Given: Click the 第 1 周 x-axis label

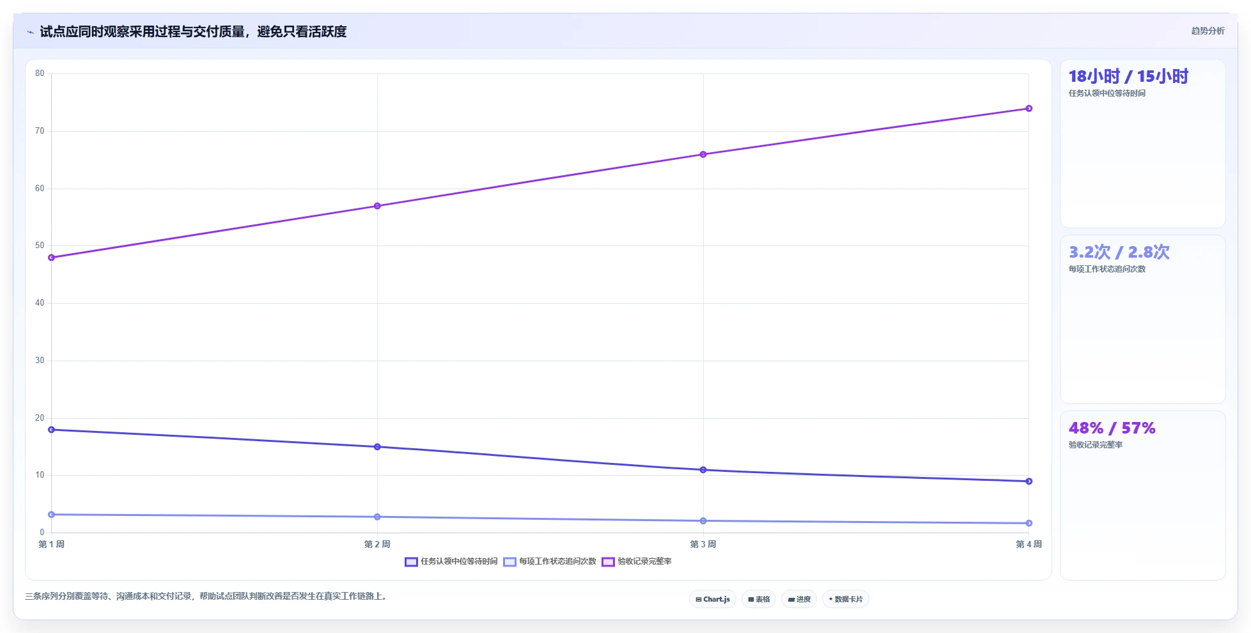Looking at the screenshot, I should point(52,544).
